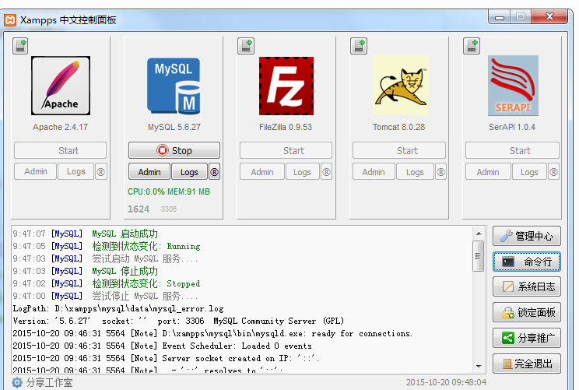Start the FileZilla service
The width and height of the screenshot is (579, 390).
coord(286,151)
